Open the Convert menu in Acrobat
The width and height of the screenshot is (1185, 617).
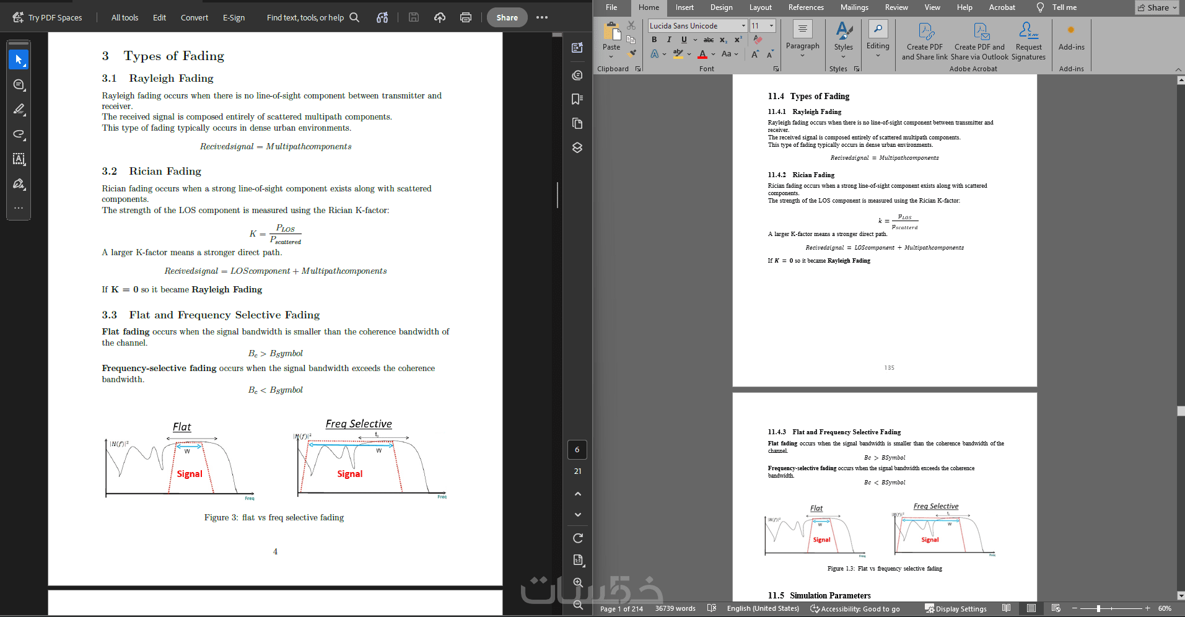coord(195,17)
